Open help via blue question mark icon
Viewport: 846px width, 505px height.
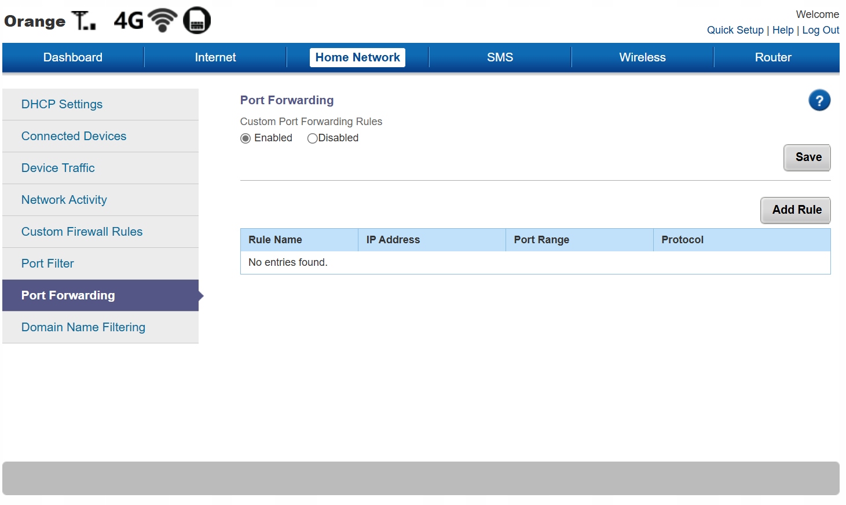click(819, 101)
